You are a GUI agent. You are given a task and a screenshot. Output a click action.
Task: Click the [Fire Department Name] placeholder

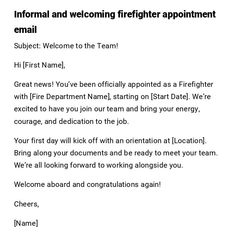(70, 97)
